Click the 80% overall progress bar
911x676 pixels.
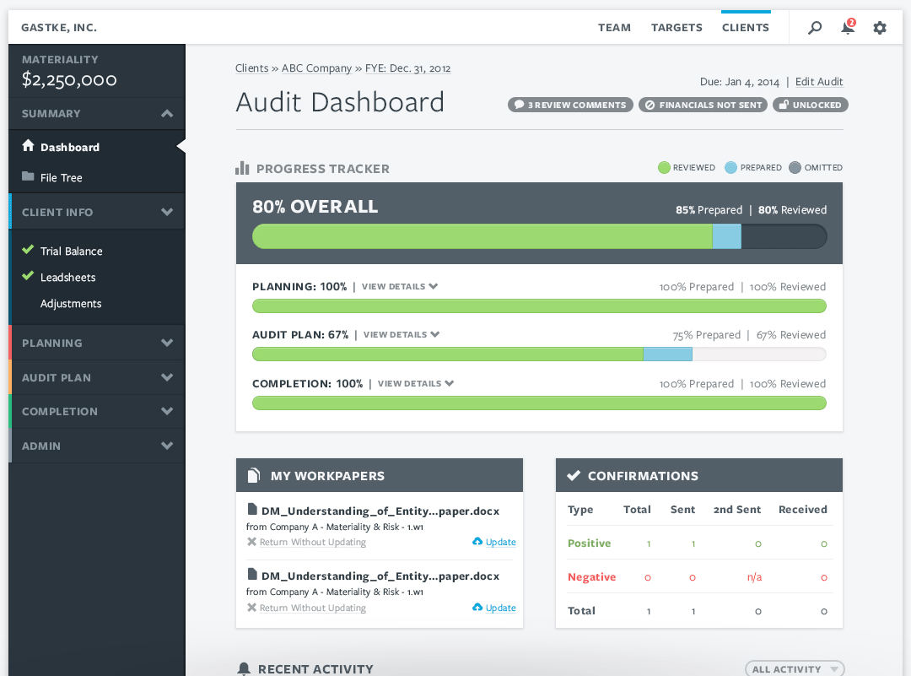539,236
